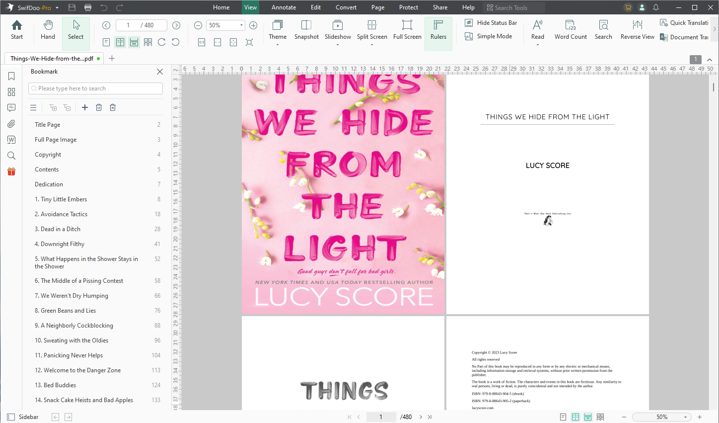The height and width of the screenshot is (423, 719).
Task: Delete all bookmarks icon
Action: [113, 107]
